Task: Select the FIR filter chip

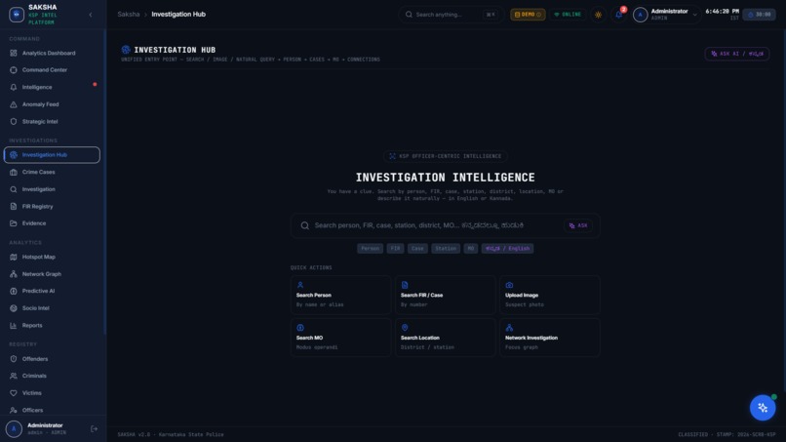Action: point(395,249)
